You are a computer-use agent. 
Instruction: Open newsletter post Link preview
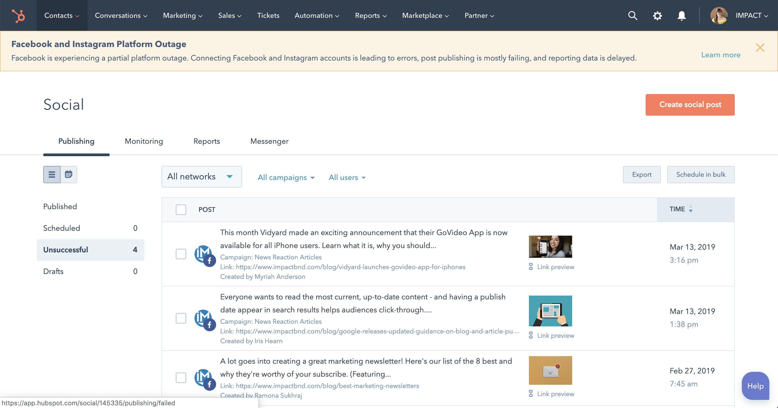click(x=555, y=394)
